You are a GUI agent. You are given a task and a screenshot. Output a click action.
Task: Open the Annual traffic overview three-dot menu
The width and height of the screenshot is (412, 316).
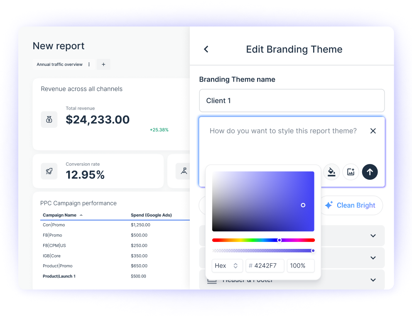90,64
